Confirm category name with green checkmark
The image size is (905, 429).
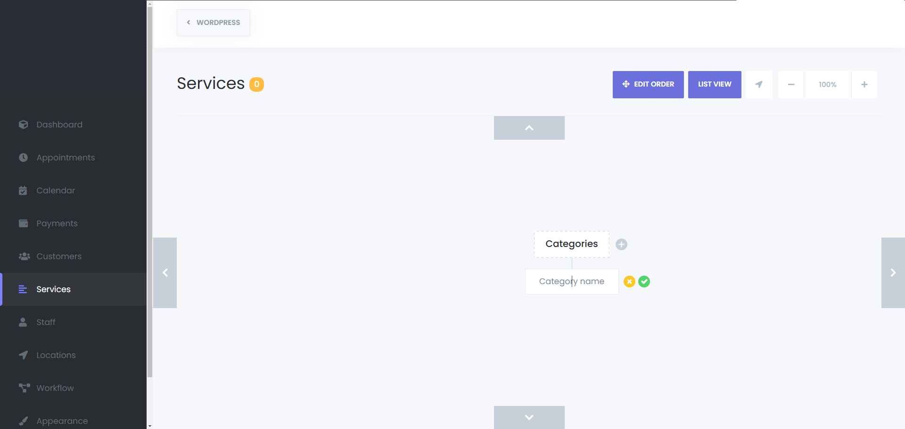coord(644,281)
